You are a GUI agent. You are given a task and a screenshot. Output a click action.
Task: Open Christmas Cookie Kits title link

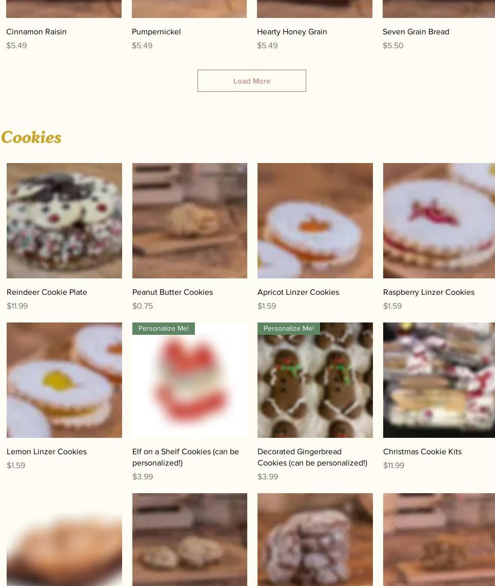click(422, 452)
